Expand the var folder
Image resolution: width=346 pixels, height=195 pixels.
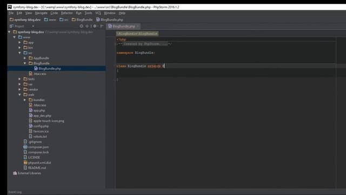19,84
